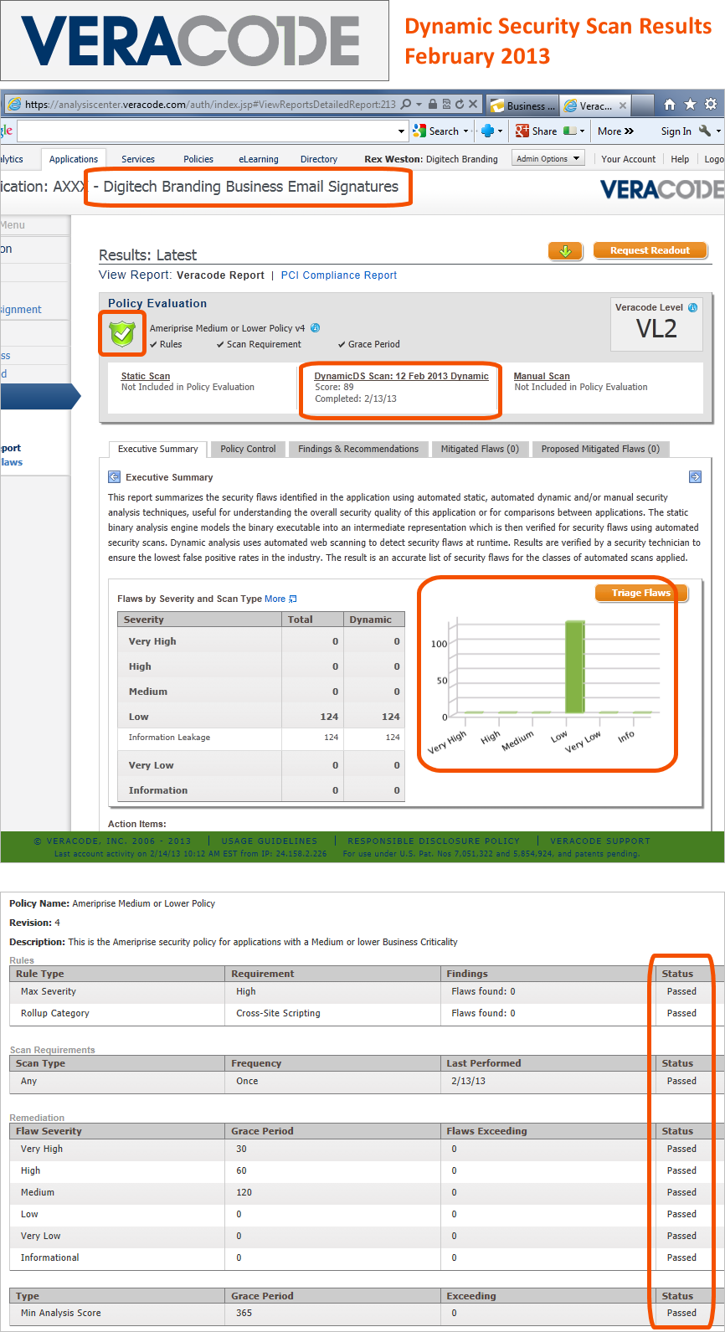Select the Veracode browser tab
The height and width of the screenshot is (1332, 725).
pos(595,105)
